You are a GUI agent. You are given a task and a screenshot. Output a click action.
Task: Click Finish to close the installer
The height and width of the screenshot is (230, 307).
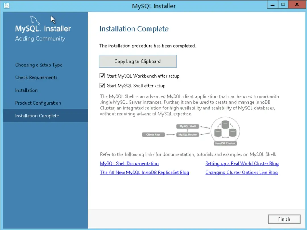(284, 219)
